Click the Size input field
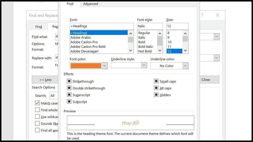The width and height of the screenshot is (253, 142). [177, 26]
